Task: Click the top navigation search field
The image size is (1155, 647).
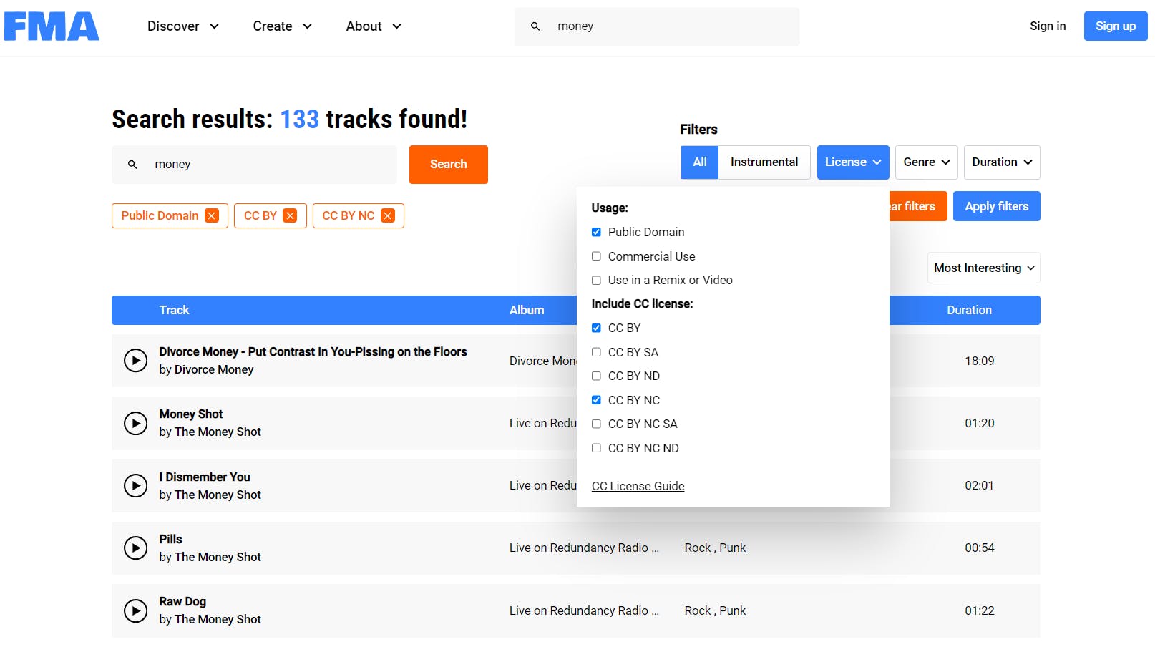Action: tap(666, 26)
